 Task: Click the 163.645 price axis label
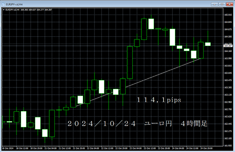pos(228,73)
